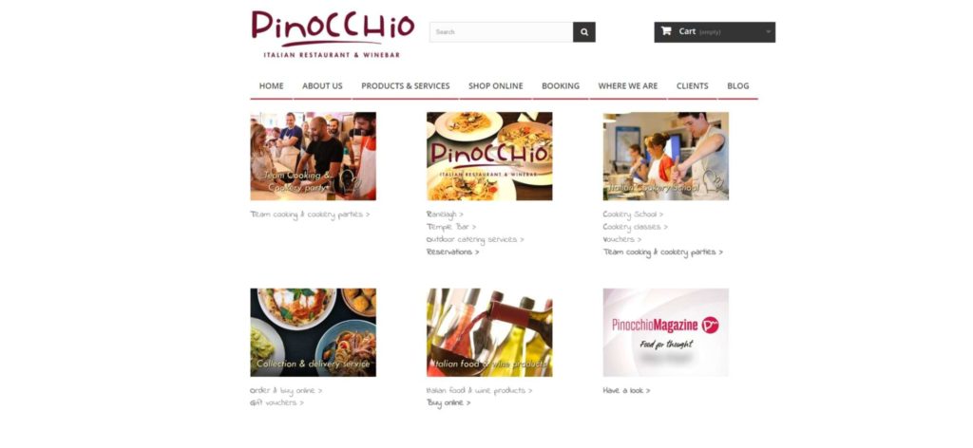The width and height of the screenshot is (973, 448).
Task: Open the BOOKING menu item
Action: [x=561, y=86]
